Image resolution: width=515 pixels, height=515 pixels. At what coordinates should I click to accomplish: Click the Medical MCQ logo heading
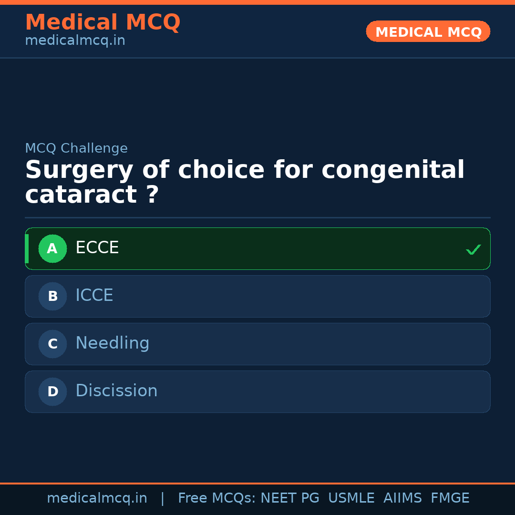point(103,22)
